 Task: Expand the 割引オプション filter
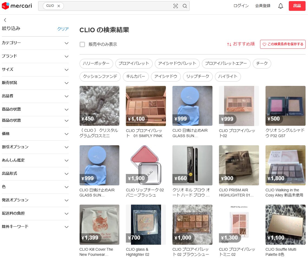(x=35, y=147)
